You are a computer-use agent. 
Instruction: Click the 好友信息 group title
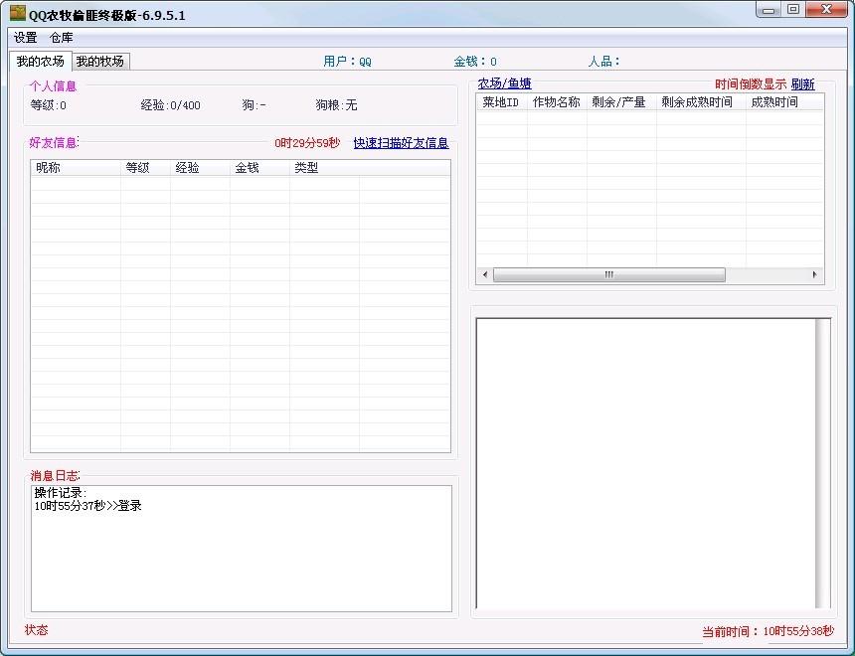click(x=54, y=143)
